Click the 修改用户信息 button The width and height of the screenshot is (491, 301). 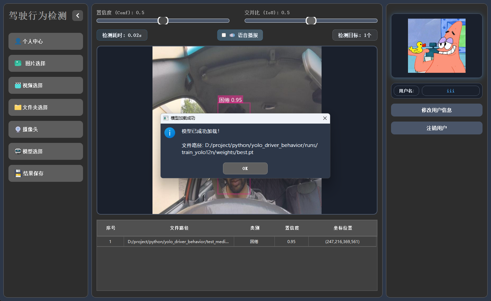437,110
